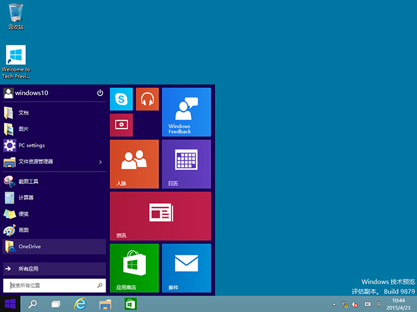417x312 pixels.
Task: Select PC settings from Start menu
Action: (31, 146)
